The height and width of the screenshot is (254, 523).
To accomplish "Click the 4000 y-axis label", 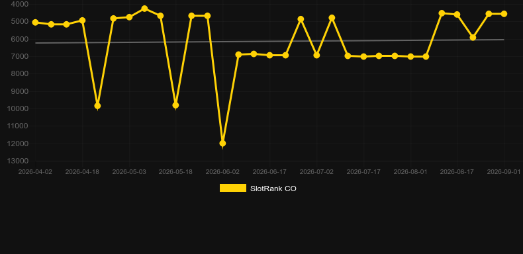I will 20,4.
